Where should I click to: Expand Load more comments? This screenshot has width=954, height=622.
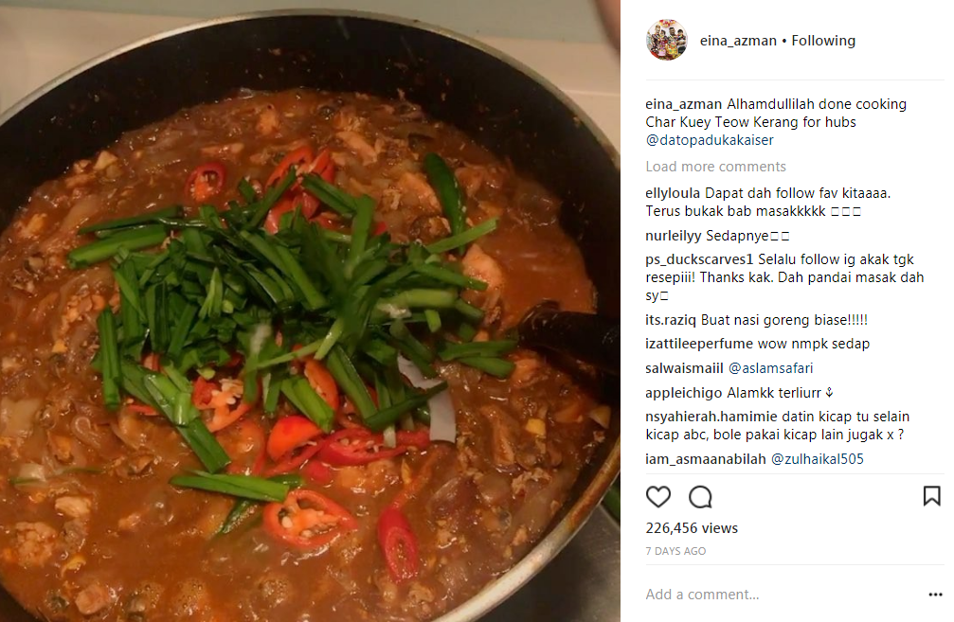[x=715, y=167]
